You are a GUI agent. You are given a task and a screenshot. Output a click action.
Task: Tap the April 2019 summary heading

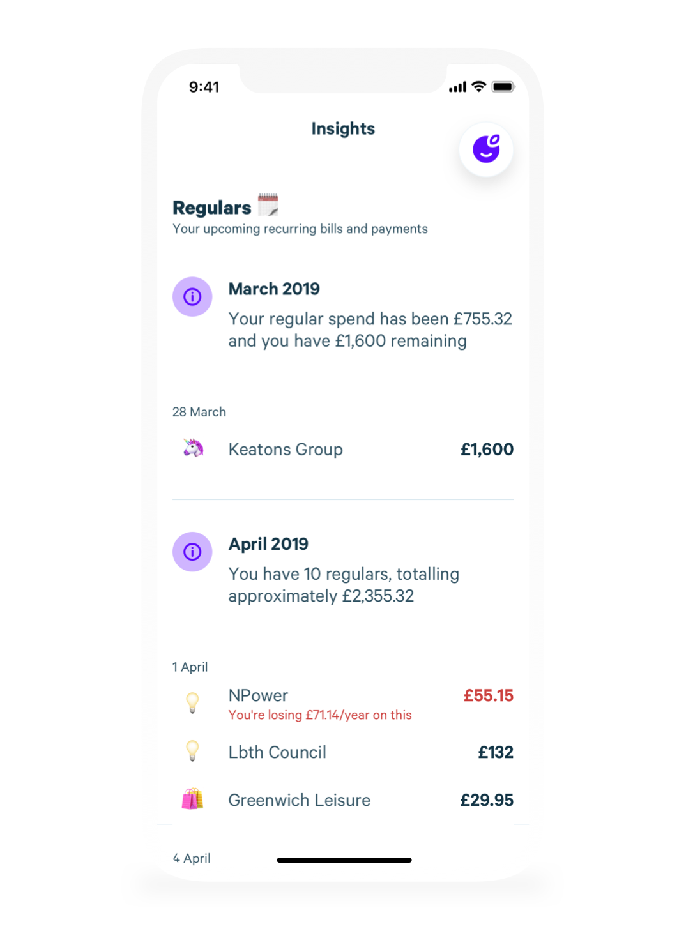click(x=268, y=544)
